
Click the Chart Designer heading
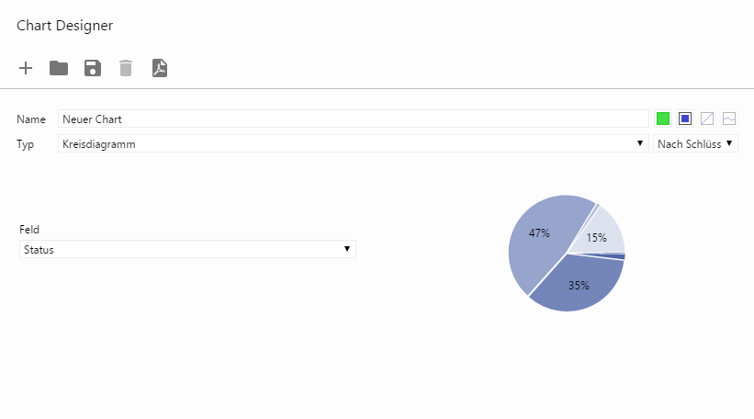[x=64, y=26]
